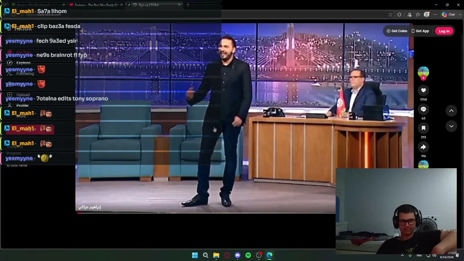Open the Windows Start menu
Image resolution: width=464 pixels, height=261 pixels.
[x=195, y=255]
